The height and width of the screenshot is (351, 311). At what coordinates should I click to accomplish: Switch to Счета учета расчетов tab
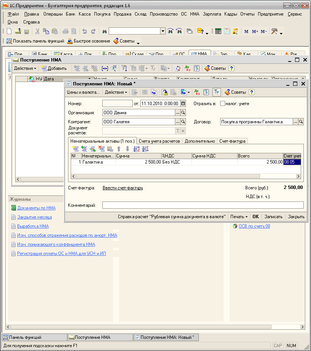click(159, 141)
